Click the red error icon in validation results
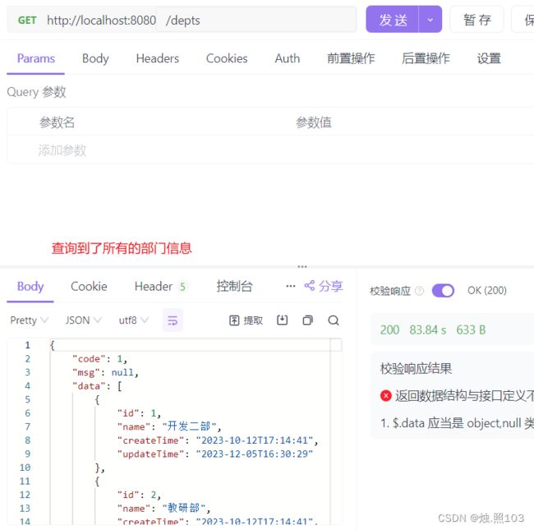Viewport: 534px width, 530px height. (x=386, y=395)
